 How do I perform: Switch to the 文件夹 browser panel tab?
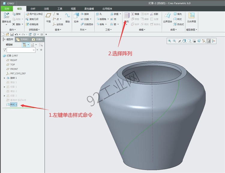pyautogui.click(x=22, y=39)
